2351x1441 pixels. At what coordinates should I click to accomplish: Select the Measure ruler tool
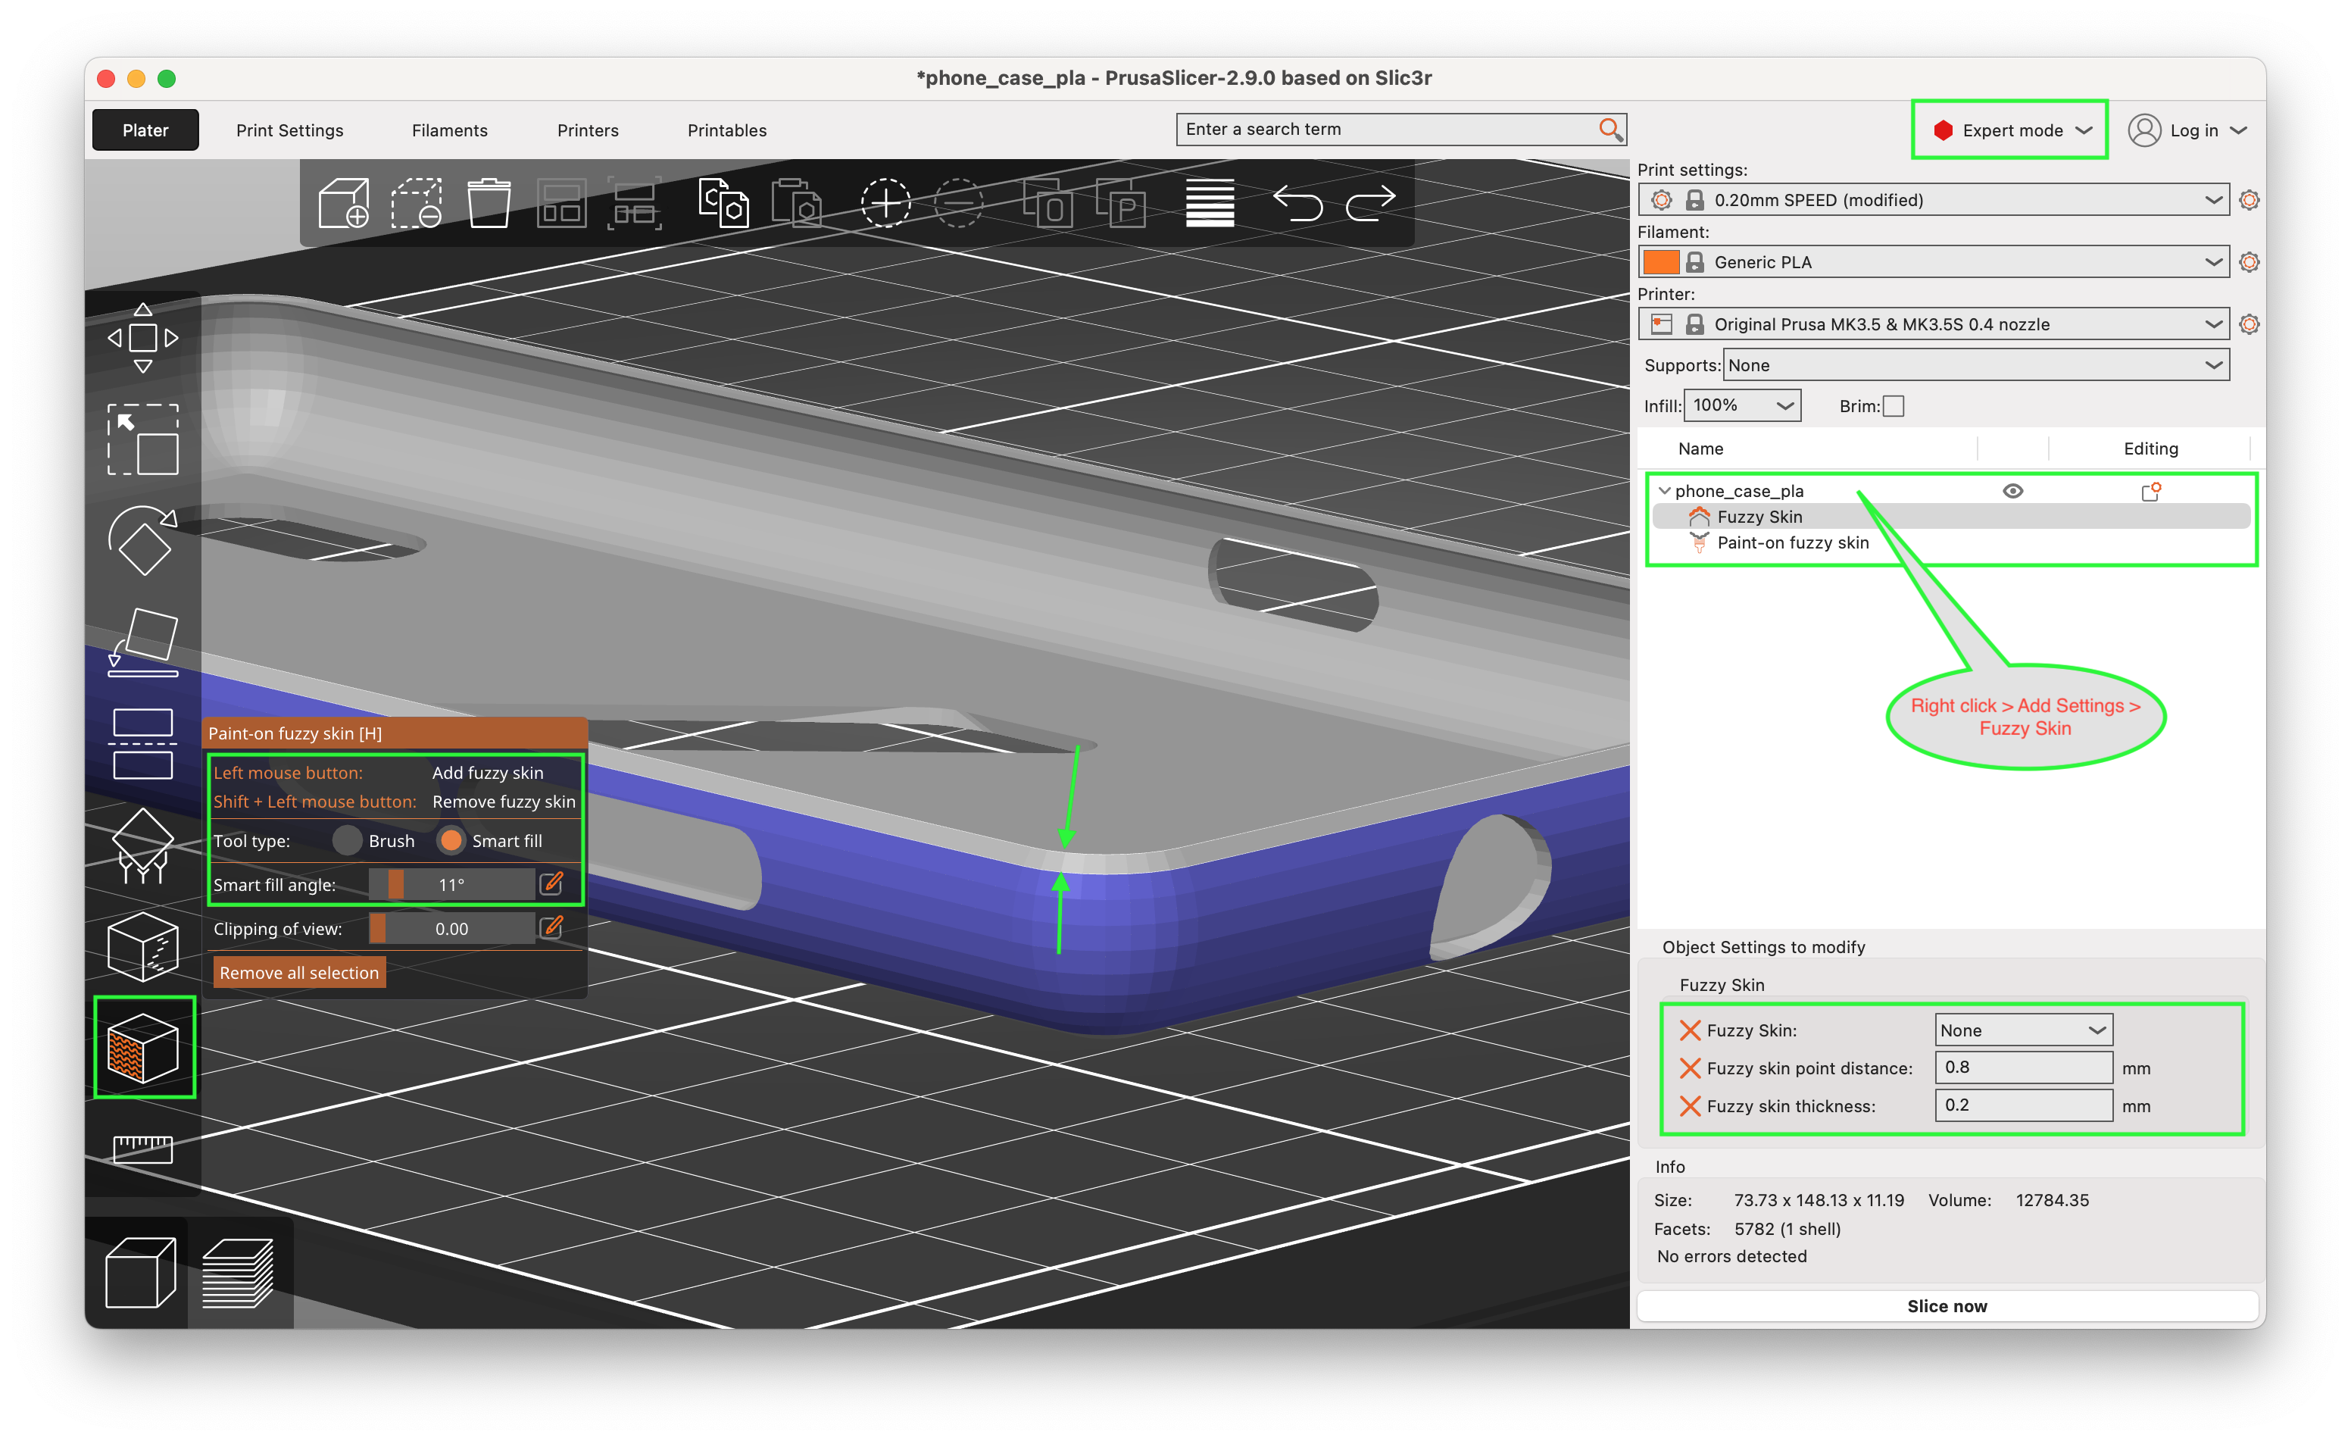click(143, 1149)
